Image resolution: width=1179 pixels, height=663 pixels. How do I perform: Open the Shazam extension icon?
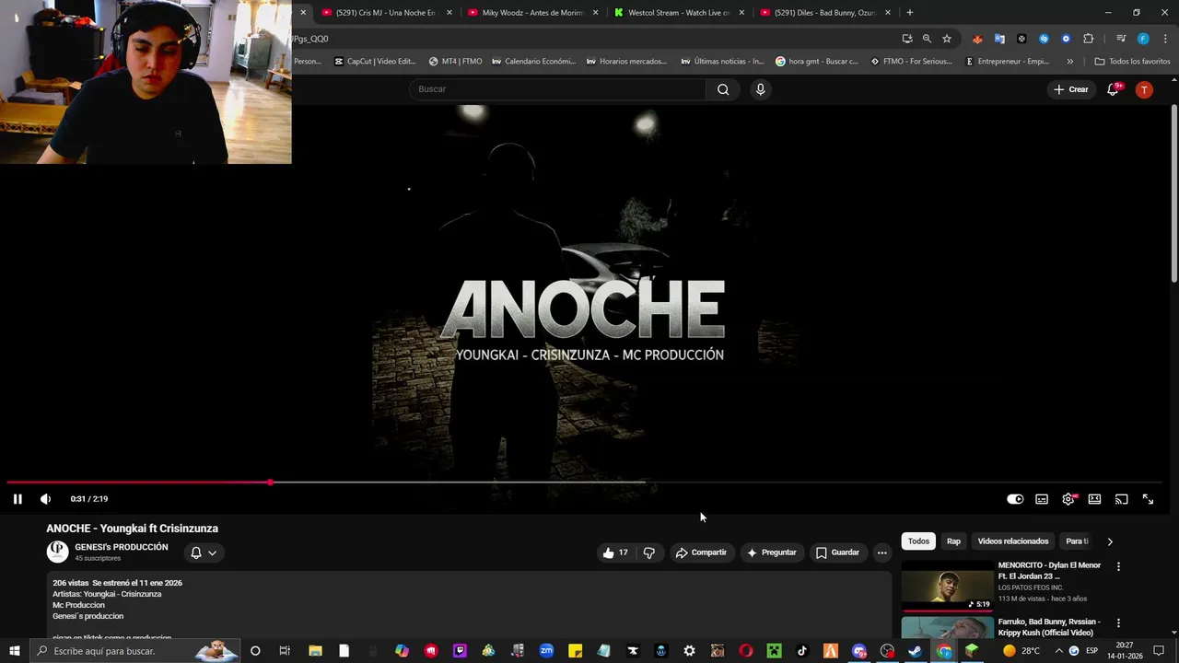(1044, 39)
